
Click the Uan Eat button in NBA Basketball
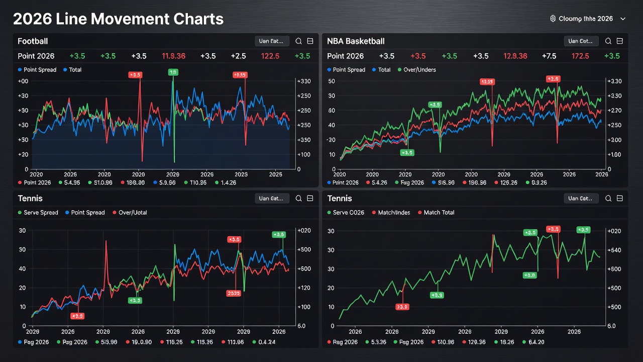coord(582,41)
